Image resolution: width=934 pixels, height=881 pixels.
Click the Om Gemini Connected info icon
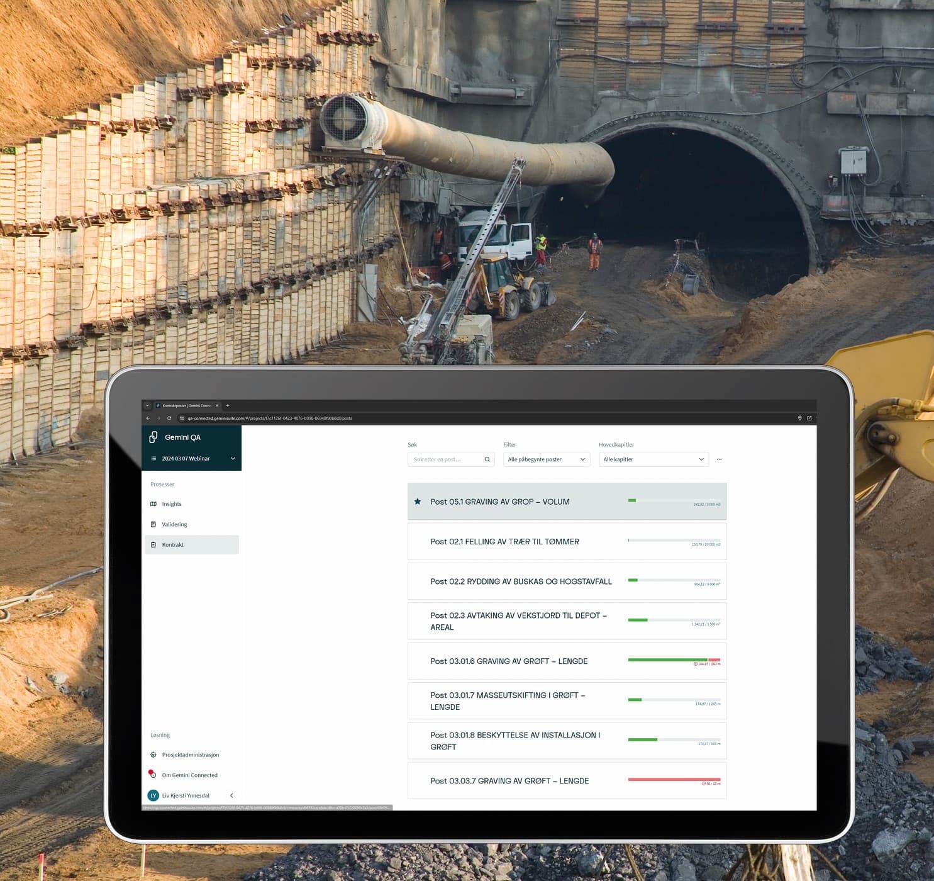tap(153, 775)
